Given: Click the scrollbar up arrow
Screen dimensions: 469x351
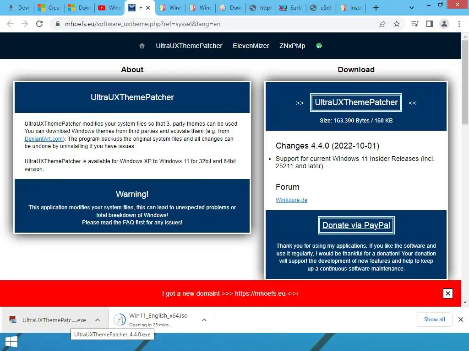Looking at the screenshot, I should [x=465, y=36].
